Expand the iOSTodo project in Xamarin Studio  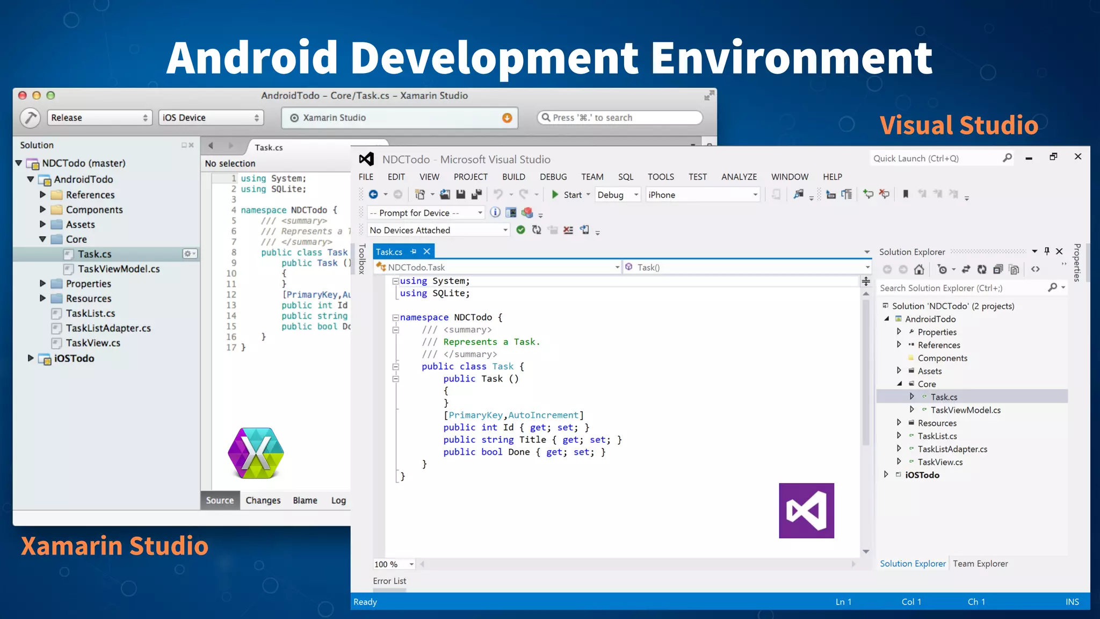(x=31, y=358)
